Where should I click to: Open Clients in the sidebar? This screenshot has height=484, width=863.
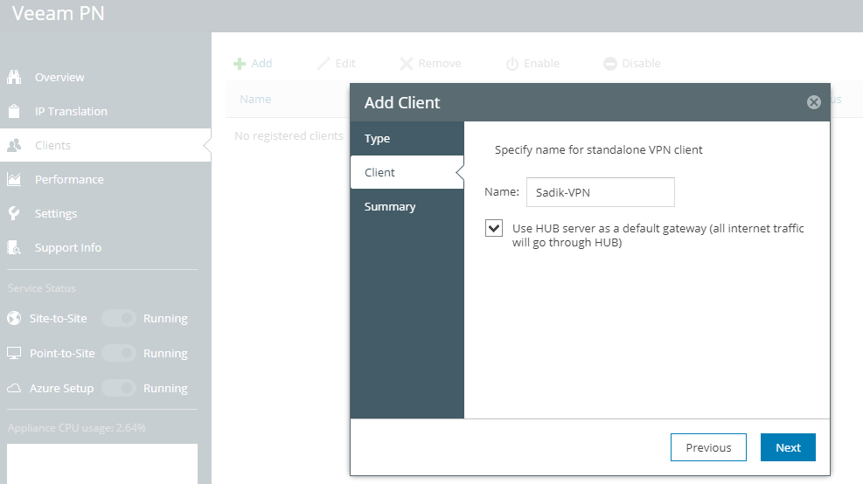pos(106,145)
